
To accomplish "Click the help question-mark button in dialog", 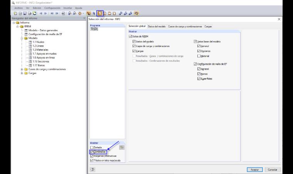I will click(x=93, y=169).
